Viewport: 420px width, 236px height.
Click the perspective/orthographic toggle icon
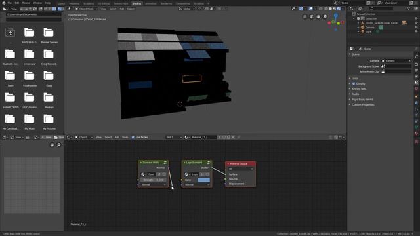[304, 16]
